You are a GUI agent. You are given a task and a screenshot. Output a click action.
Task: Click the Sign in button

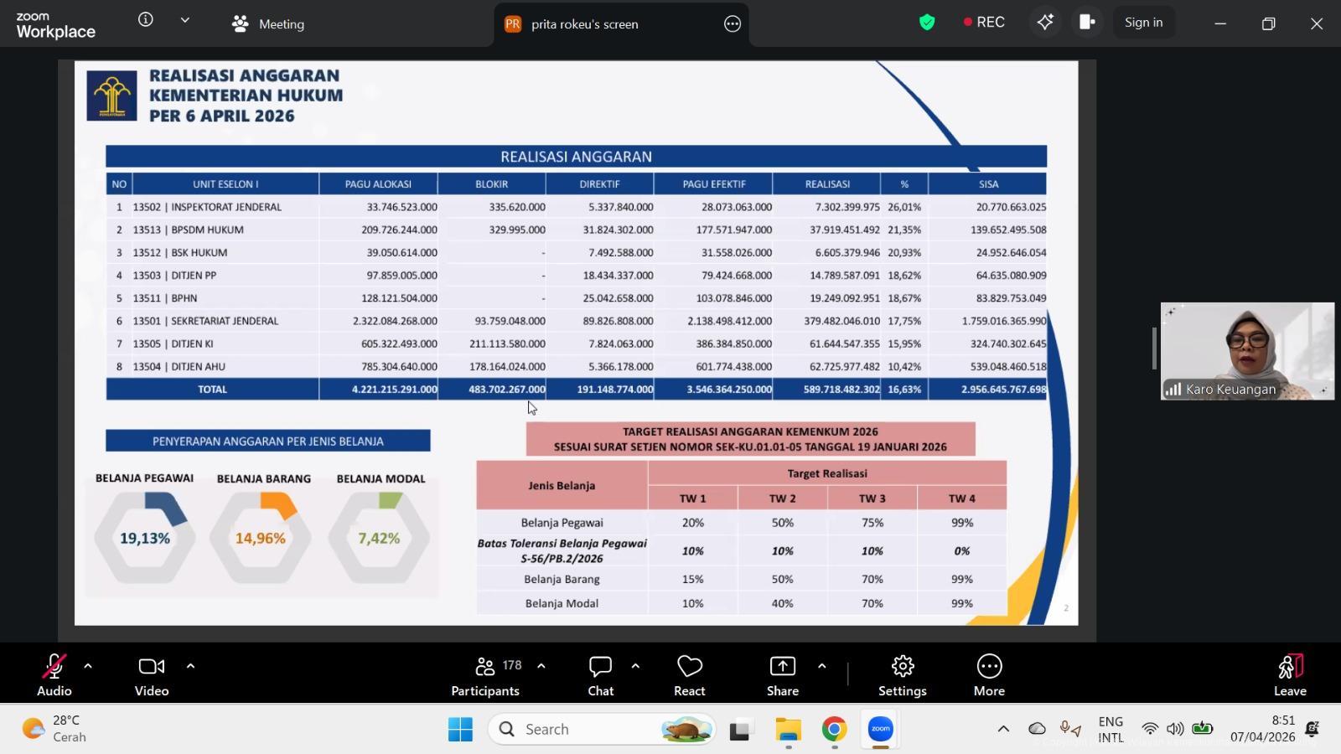1143,23
